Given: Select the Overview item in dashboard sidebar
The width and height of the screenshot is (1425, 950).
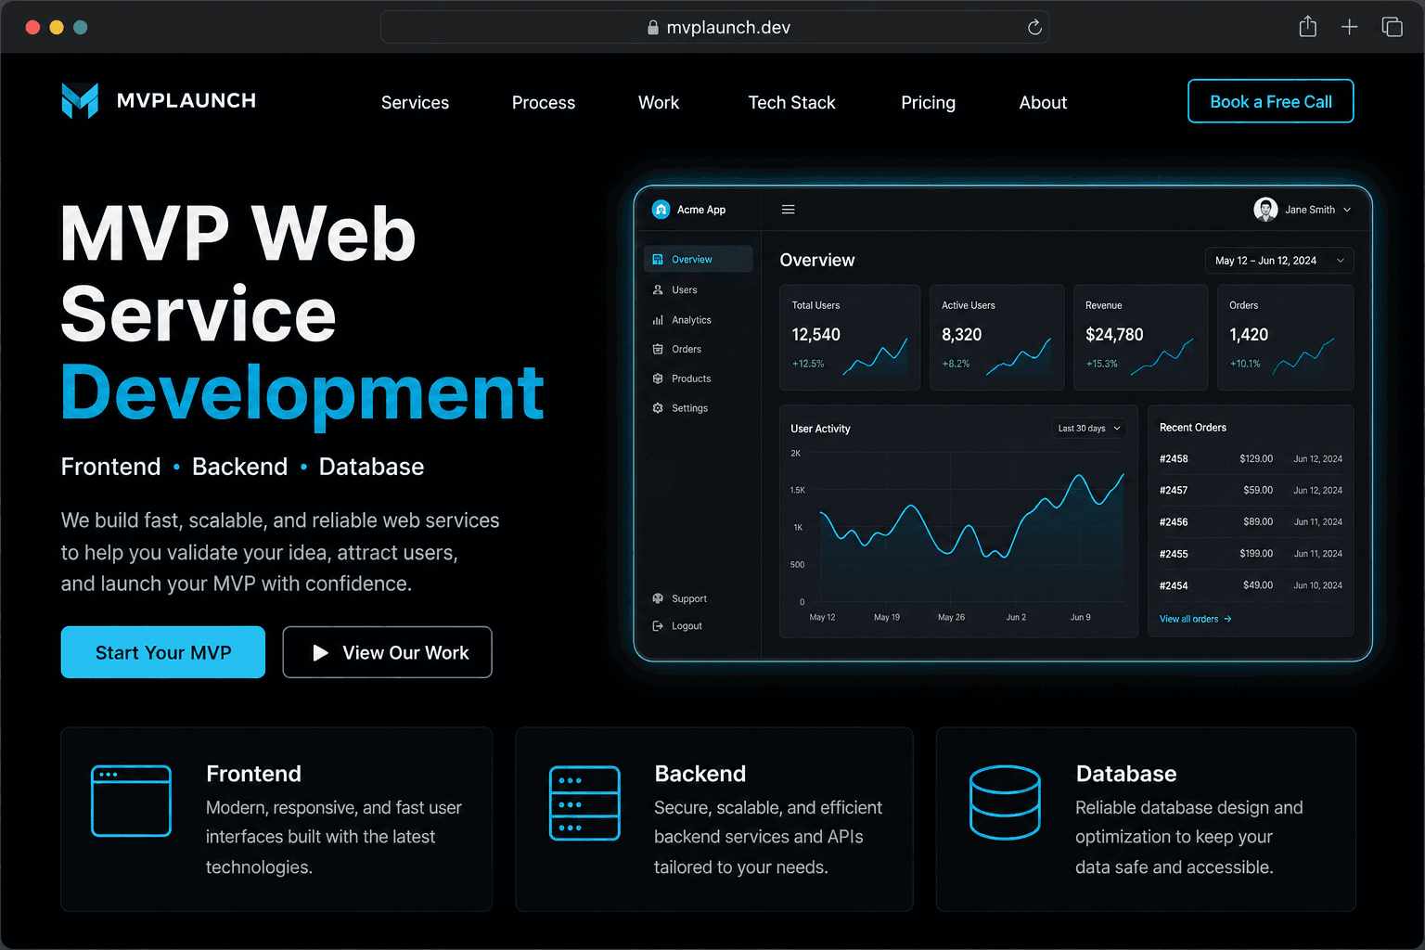Looking at the screenshot, I should click(698, 259).
